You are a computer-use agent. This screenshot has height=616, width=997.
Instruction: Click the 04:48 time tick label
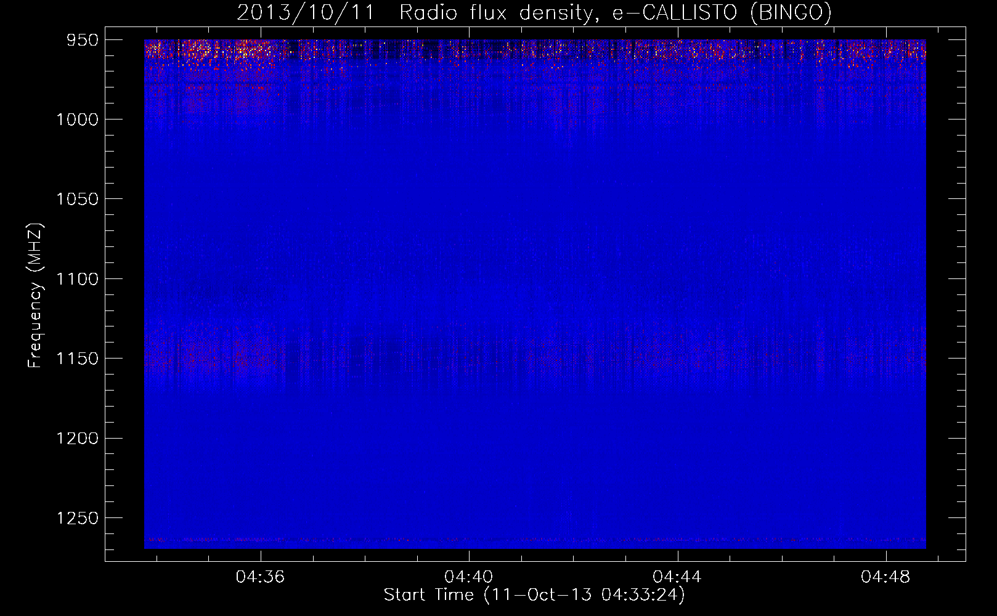[x=885, y=577]
